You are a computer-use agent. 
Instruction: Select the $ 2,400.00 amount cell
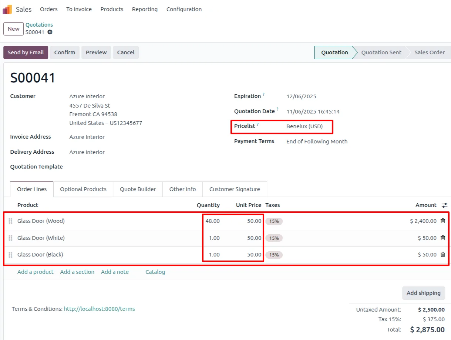[423, 221]
